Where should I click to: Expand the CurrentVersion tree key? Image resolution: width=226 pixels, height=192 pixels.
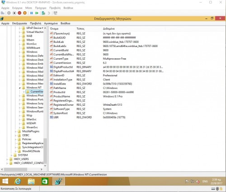(24, 92)
